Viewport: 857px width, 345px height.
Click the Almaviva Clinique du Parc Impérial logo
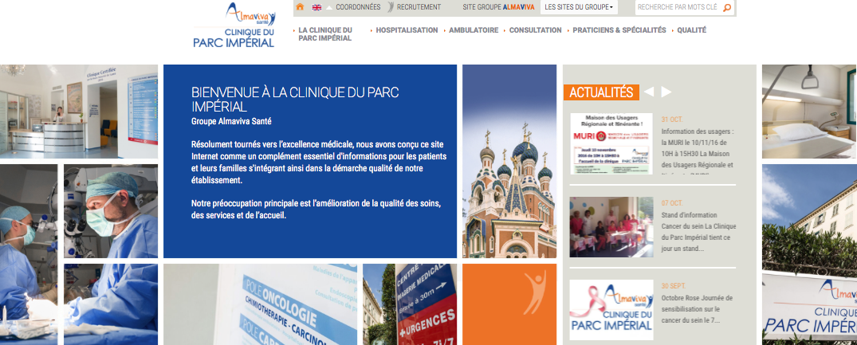[x=234, y=25]
